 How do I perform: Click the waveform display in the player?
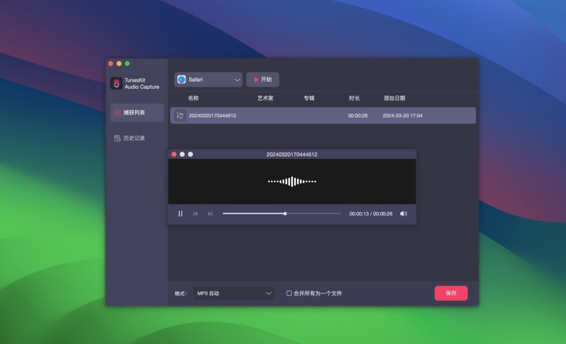[x=292, y=181]
